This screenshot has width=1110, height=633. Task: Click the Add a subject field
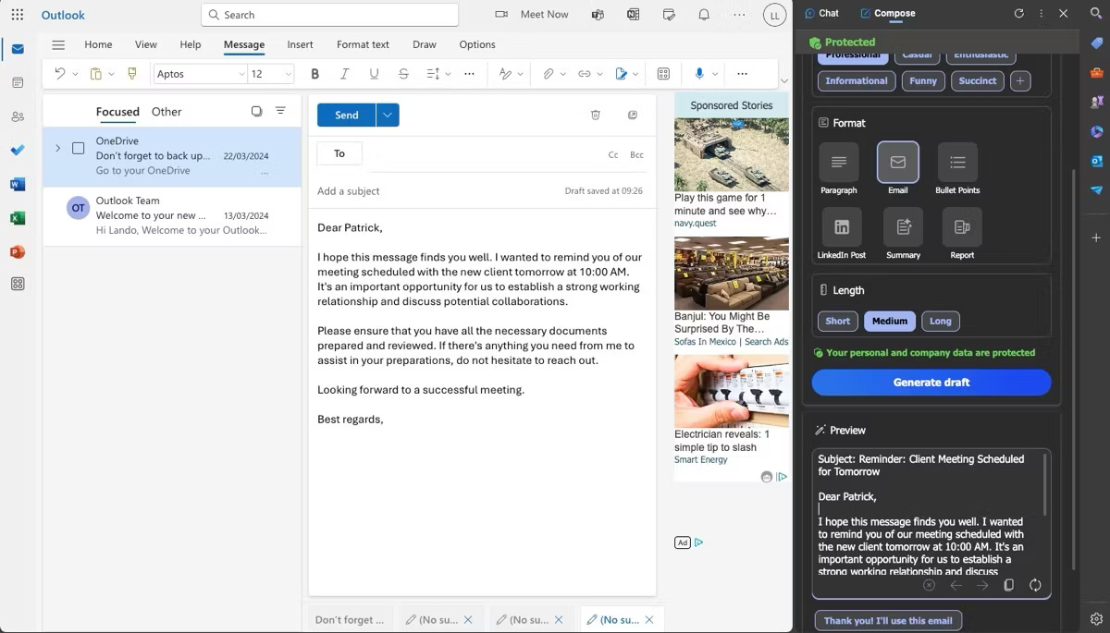click(349, 190)
